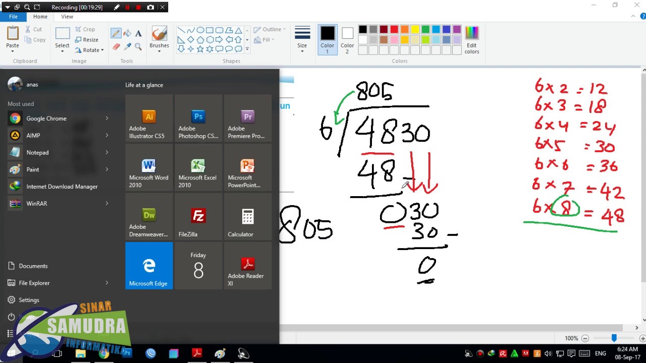Screen dimensions: 646x363
Task: Click the Paste clipboard button
Action: tap(13, 33)
